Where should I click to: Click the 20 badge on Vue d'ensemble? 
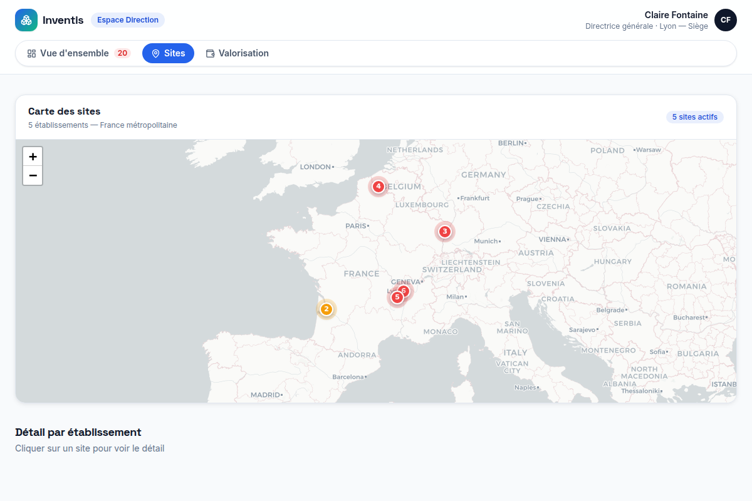point(122,53)
